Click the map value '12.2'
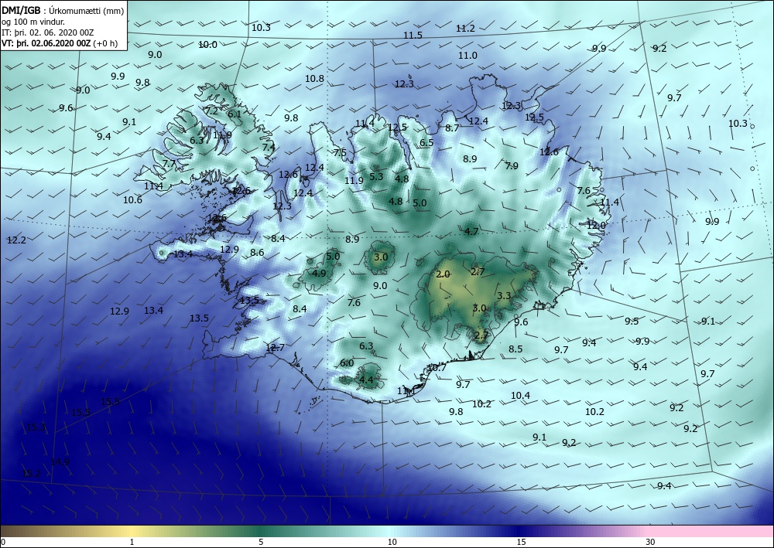 click(x=16, y=240)
